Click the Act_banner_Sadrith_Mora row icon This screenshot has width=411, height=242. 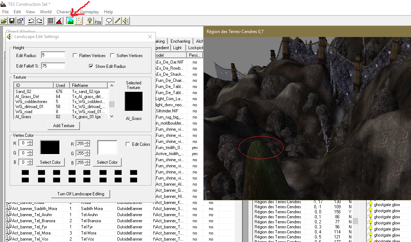(9, 208)
